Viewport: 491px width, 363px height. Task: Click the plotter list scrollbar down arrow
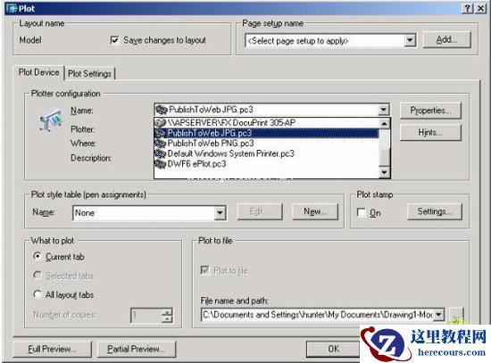384,172
